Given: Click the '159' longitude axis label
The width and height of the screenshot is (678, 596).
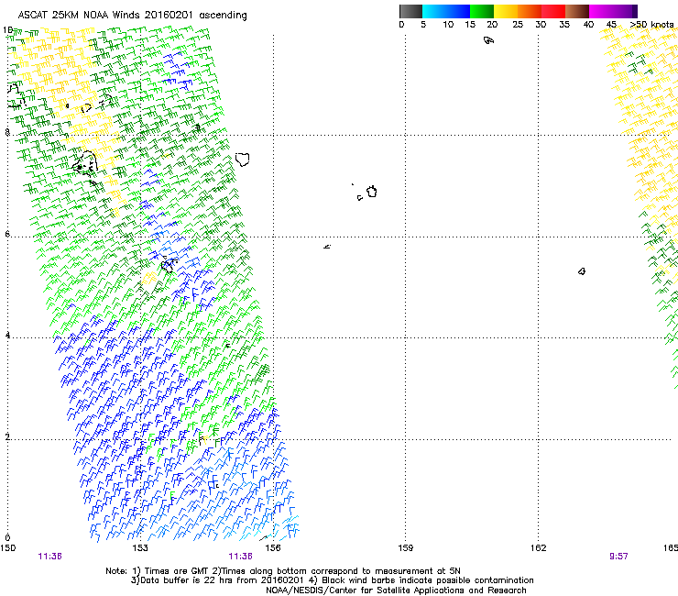Looking at the screenshot, I should coord(405,548).
